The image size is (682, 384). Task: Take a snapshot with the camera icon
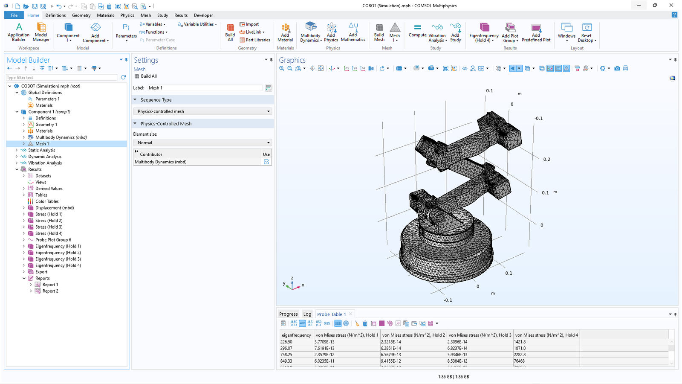click(x=617, y=68)
